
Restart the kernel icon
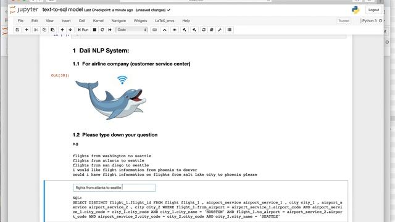pyautogui.click(x=102, y=30)
